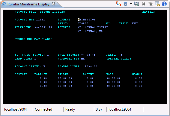The image size is (170, 116).
Task: Click the address line MT. VERNON, VA
Action: [90, 31]
